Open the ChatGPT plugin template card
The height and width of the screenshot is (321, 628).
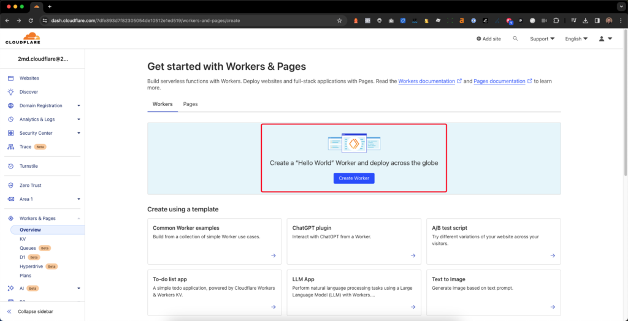point(354,241)
